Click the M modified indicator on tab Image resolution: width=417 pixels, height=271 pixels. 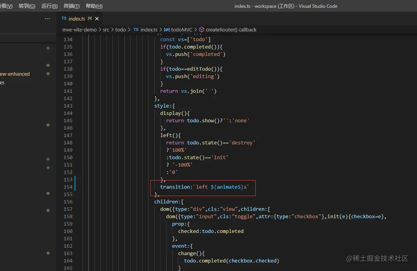tap(90, 19)
